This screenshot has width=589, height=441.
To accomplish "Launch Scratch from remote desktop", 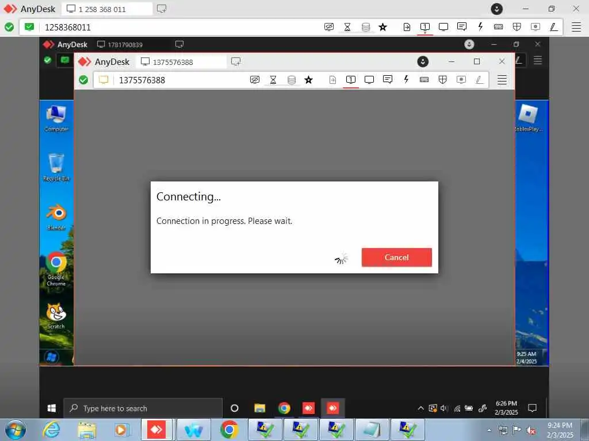I will tap(56, 316).
